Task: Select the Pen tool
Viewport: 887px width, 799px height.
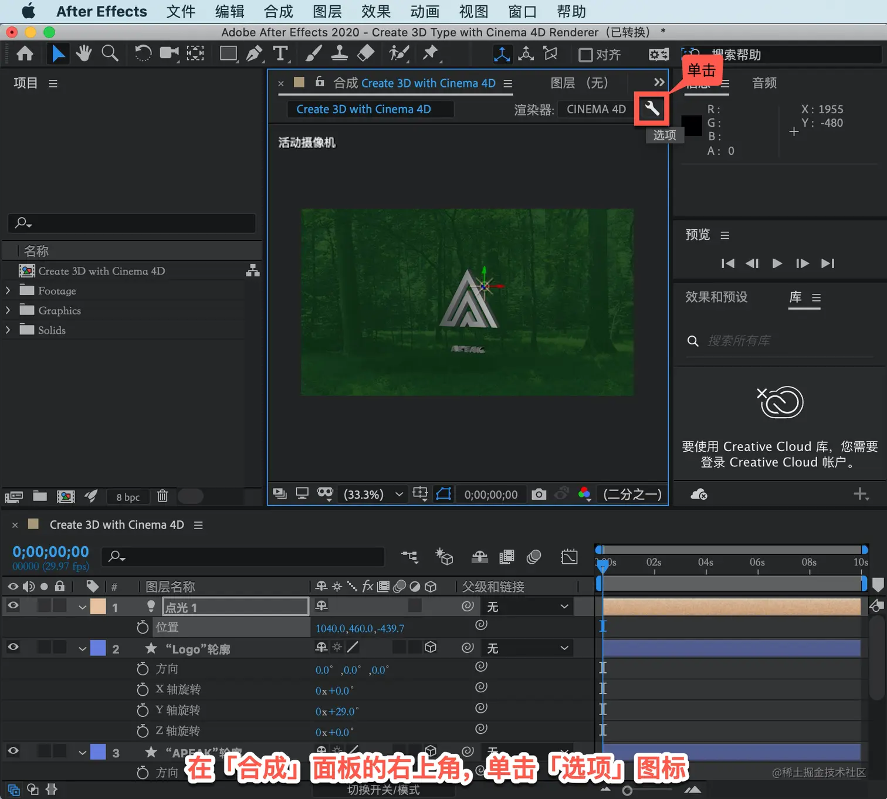Action: click(x=254, y=54)
